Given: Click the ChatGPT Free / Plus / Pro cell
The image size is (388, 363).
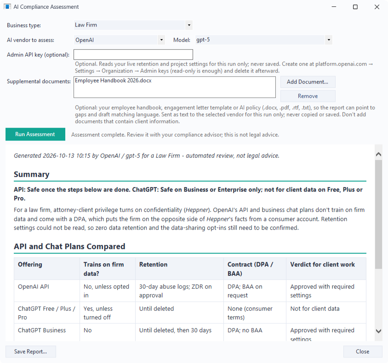Looking at the screenshot, I should (x=47, y=313).
